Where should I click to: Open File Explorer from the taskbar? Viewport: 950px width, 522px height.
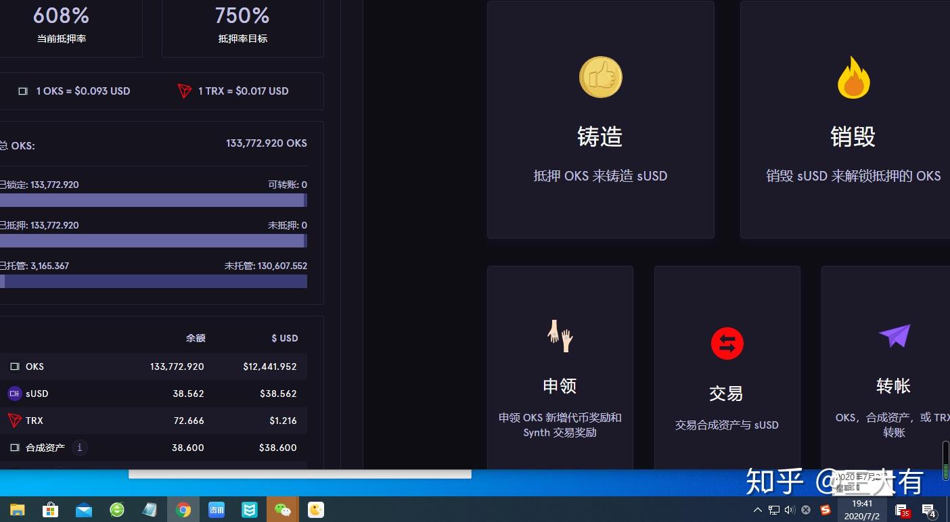click(17, 510)
